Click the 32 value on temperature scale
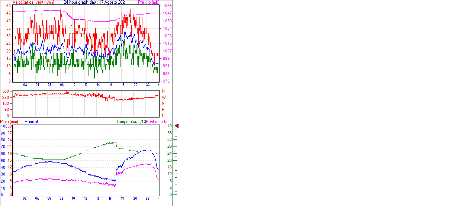The width and height of the screenshot is (476, 206). [x=169, y=140]
